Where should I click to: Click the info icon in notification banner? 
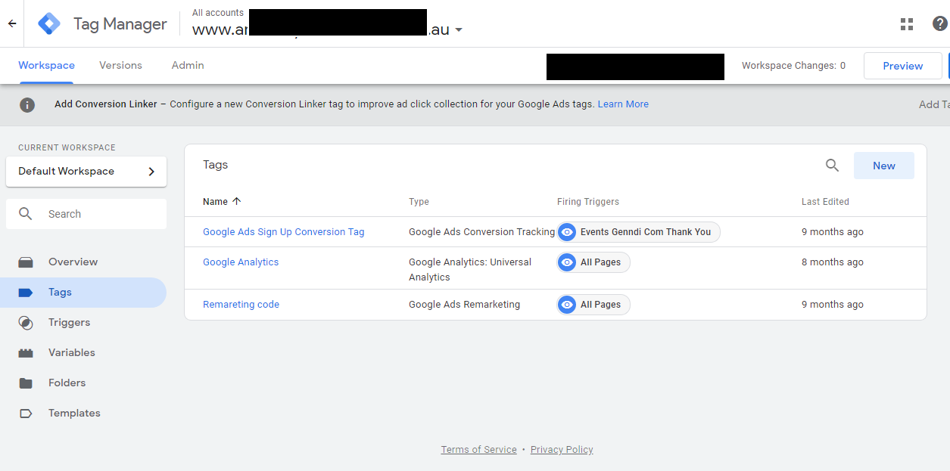pos(27,105)
